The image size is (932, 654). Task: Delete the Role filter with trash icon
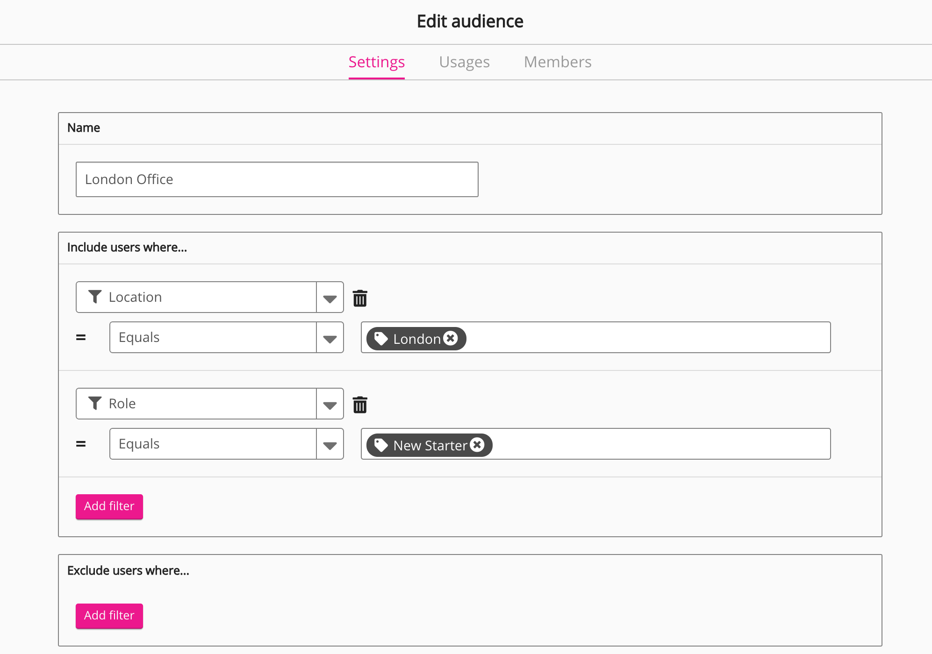pos(360,405)
